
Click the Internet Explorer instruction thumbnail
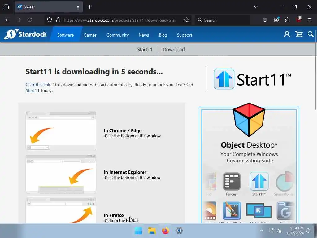click(61, 174)
